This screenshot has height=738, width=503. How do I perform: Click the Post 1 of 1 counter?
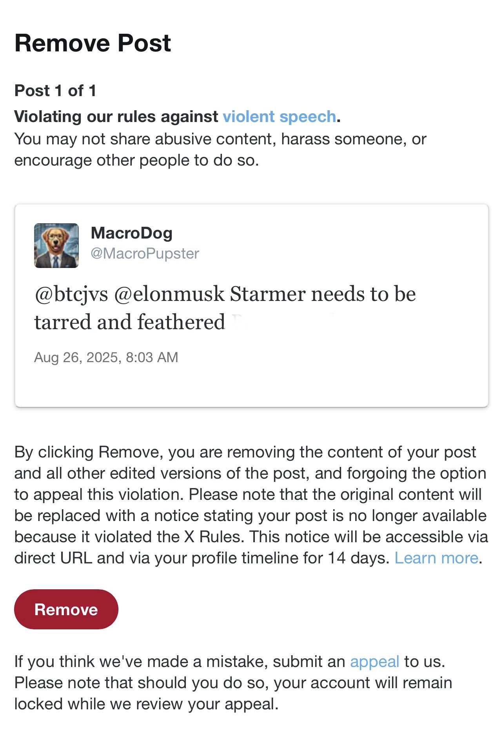[55, 91]
